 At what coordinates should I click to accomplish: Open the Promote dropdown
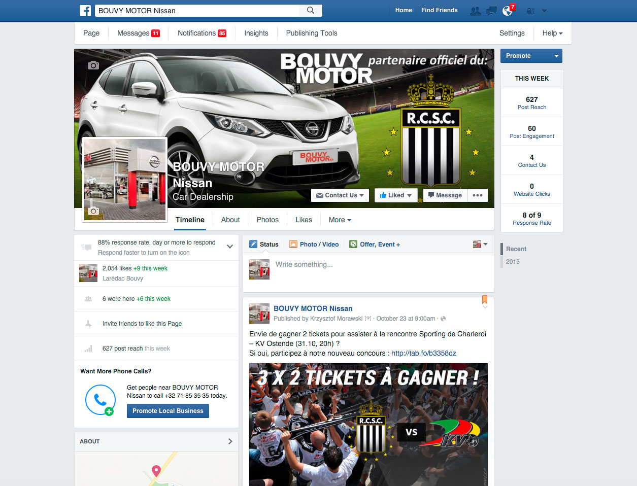pyautogui.click(x=531, y=56)
